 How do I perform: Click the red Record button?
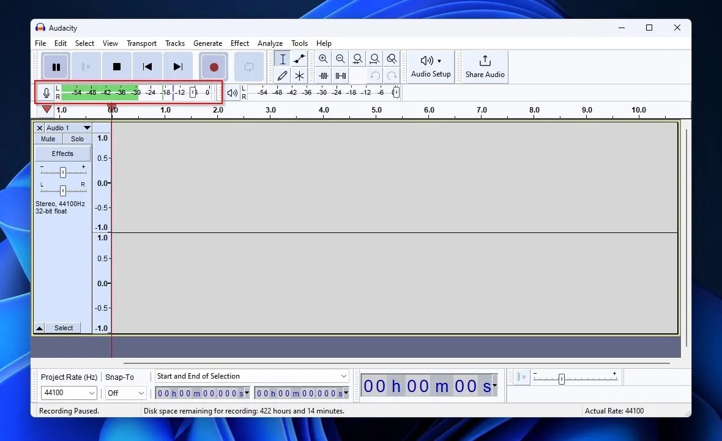point(214,66)
